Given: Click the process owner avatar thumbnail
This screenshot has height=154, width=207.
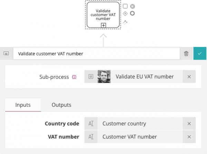Looking at the screenshot, I should click(104, 76).
